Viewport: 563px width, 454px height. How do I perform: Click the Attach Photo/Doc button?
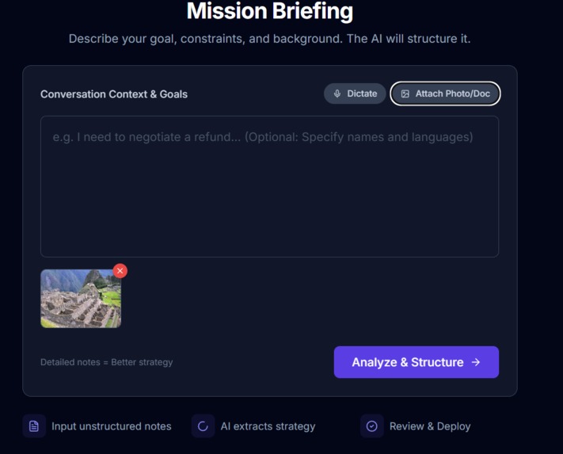tap(445, 93)
